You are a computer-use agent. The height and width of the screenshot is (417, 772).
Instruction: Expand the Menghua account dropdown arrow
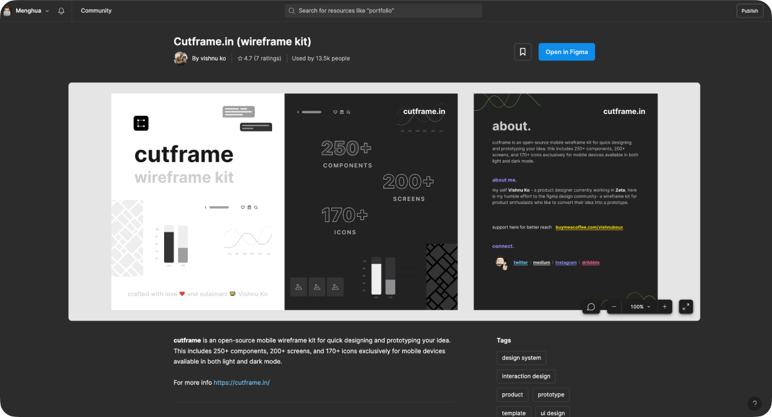coord(47,11)
